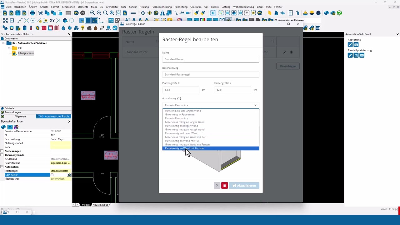
Task: Expand the IFC folder in the document tree
Action: point(9,48)
